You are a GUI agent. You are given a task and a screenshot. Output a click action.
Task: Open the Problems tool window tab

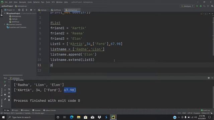[25, 110]
